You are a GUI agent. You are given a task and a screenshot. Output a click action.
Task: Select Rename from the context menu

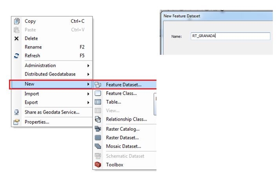click(x=33, y=47)
